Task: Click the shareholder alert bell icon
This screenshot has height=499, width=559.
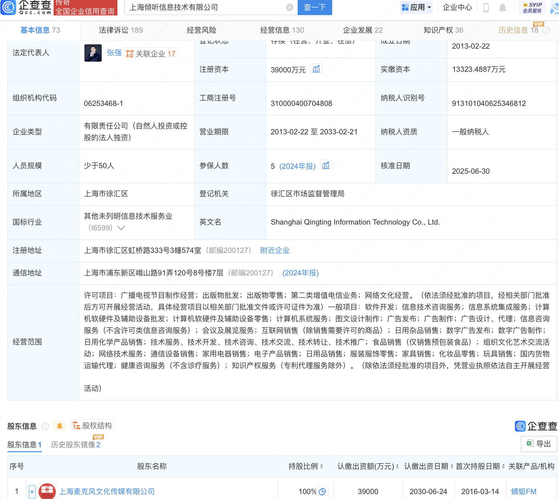Action: (60, 426)
